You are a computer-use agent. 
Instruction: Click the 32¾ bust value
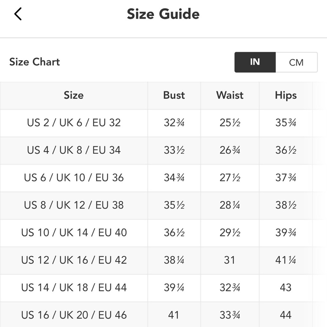[174, 123]
